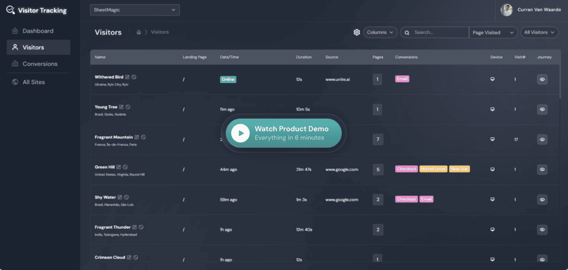Image resolution: width=568 pixels, height=270 pixels.
Task: Click visit count 17 for Fragrant Mountain
Action: click(516, 139)
